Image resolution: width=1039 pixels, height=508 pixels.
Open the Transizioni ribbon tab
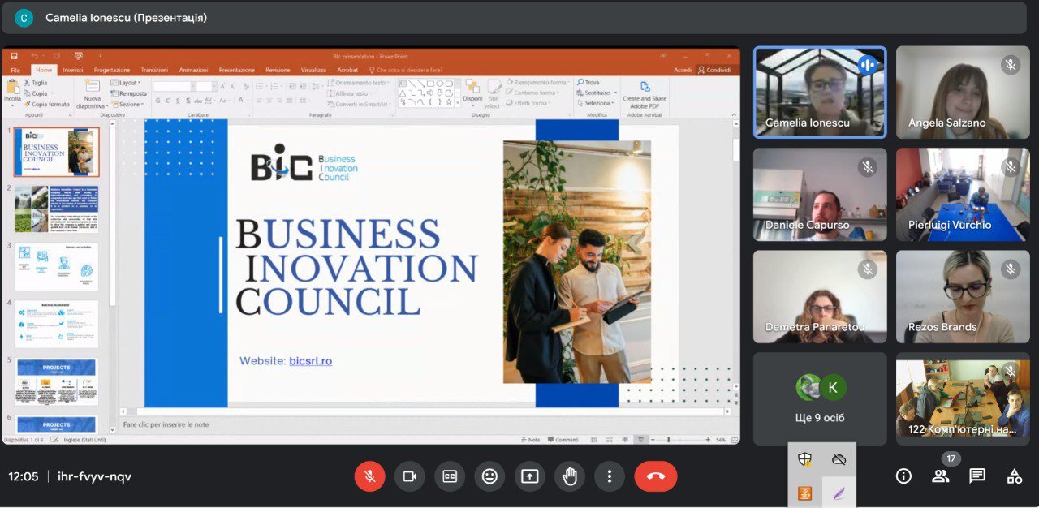154,70
